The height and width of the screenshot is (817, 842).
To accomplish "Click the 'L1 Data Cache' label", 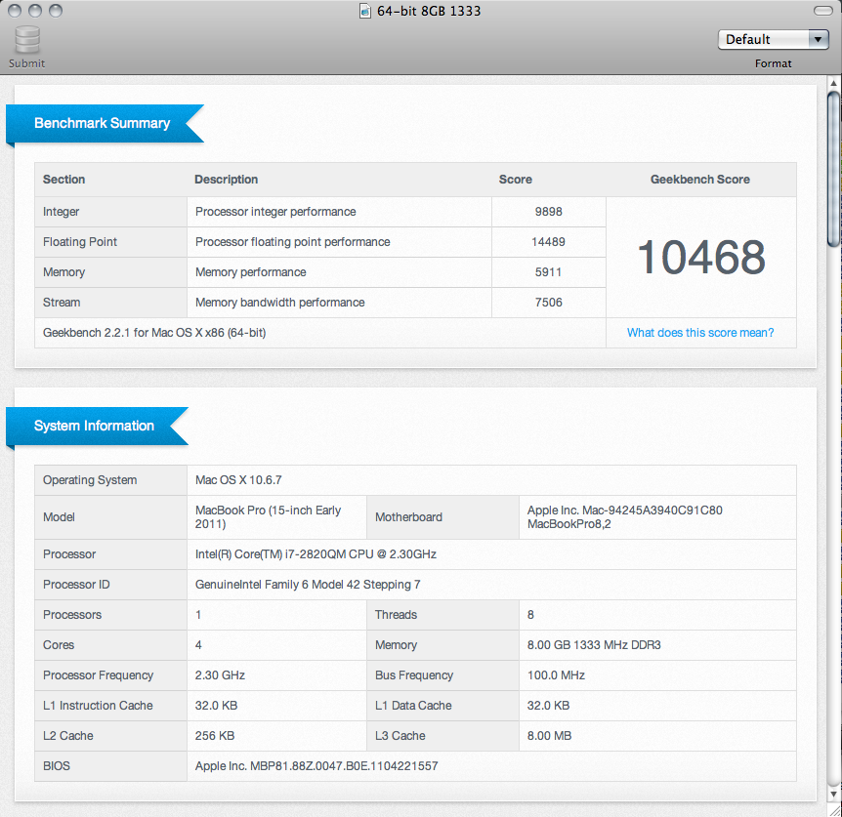I will pos(413,706).
